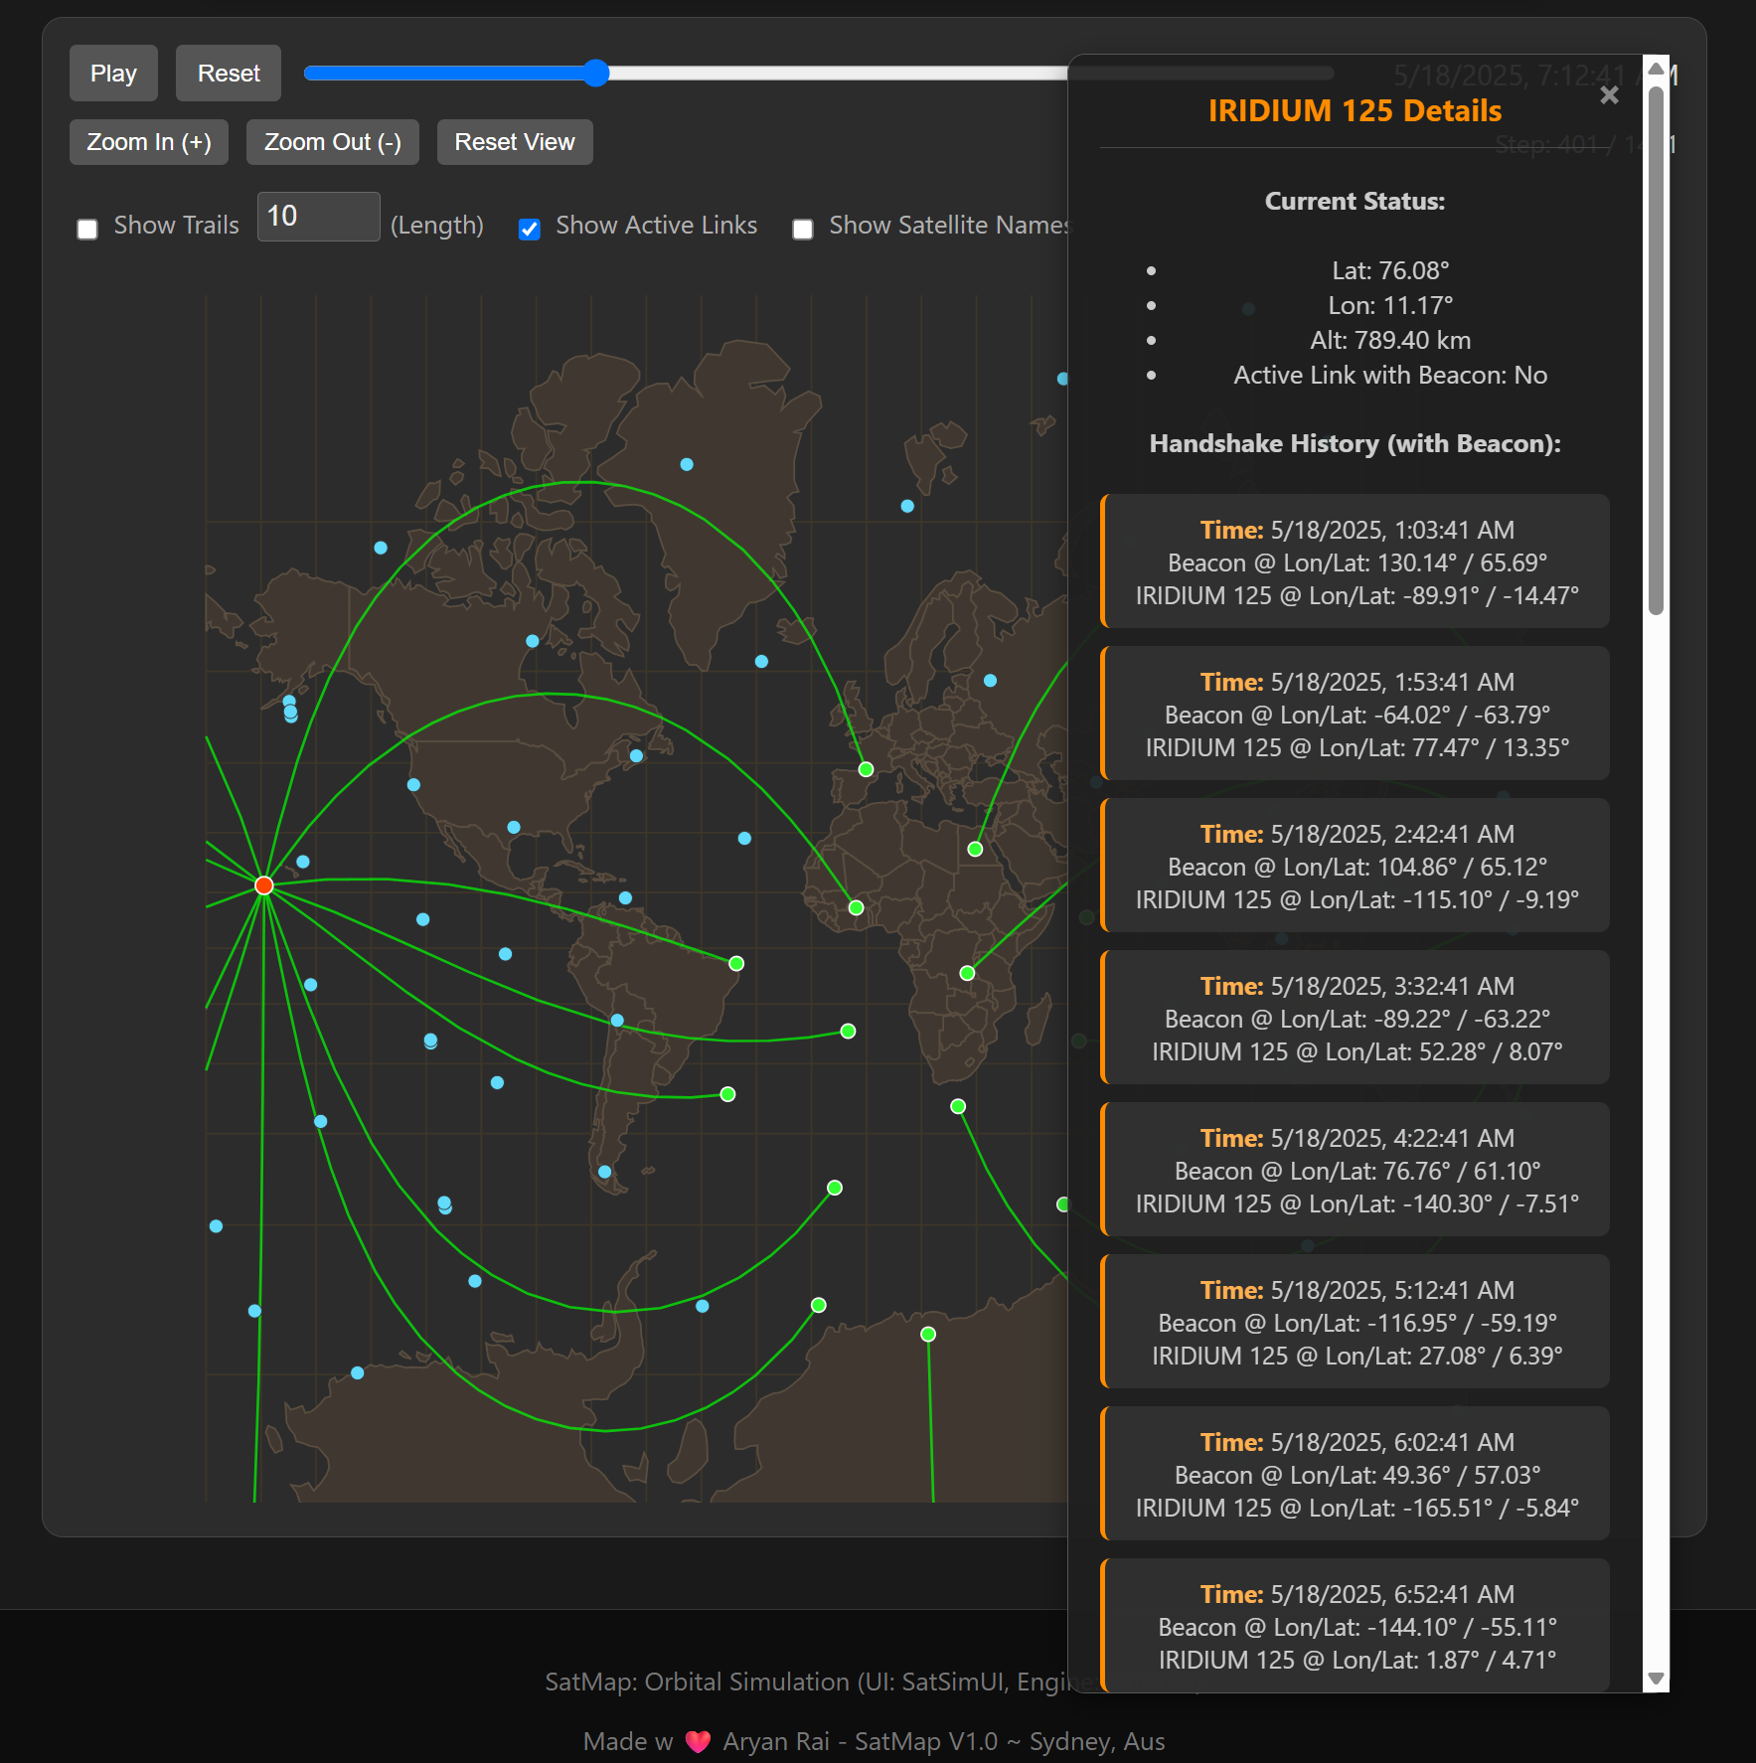Screen dimensions: 1756x1763
Task: Click handshake entry at 6:52:41 AM
Action: pos(1356,1626)
